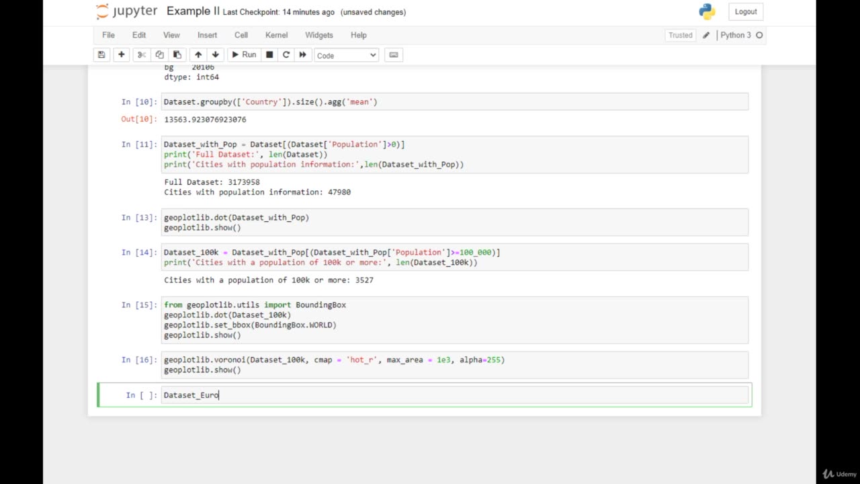Image resolution: width=860 pixels, height=484 pixels.
Task: Insert cell below with plus icon
Action: [122, 54]
